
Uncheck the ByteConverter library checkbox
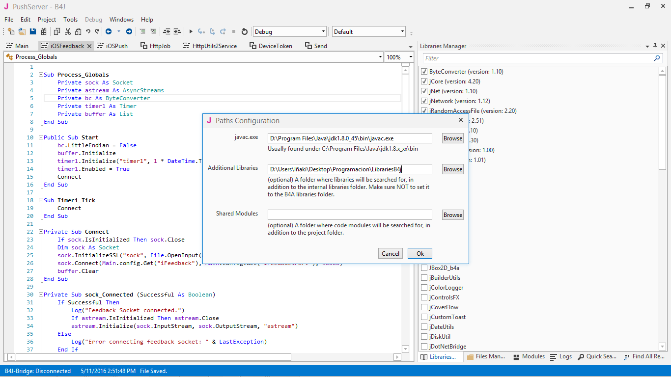pyautogui.click(x=424, y=72)
